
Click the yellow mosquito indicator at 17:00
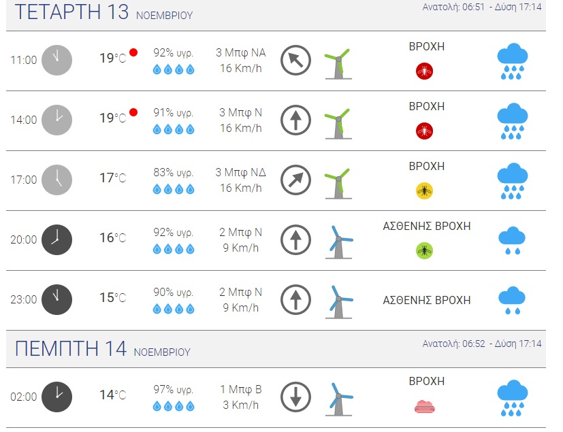point(425,190)
